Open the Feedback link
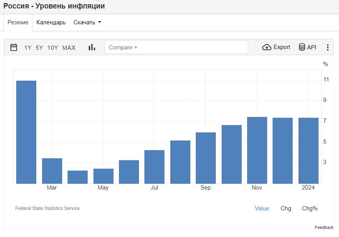 pos(324,227)
